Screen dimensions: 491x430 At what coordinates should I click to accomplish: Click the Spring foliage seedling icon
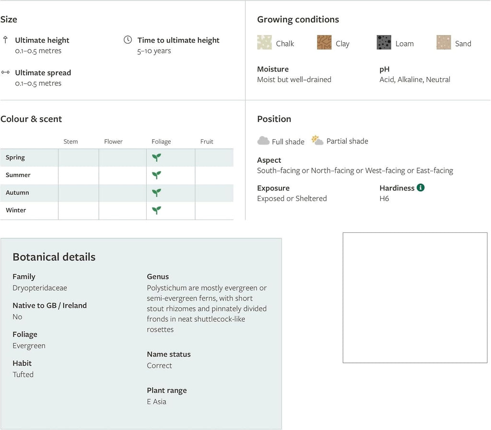point(157,157)
